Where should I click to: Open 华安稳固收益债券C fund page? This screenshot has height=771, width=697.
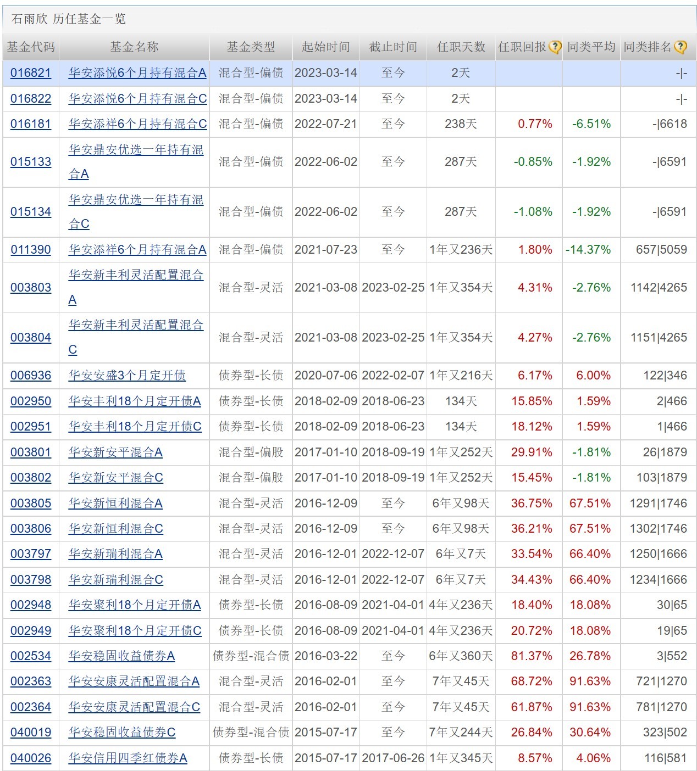pos(122,733)
